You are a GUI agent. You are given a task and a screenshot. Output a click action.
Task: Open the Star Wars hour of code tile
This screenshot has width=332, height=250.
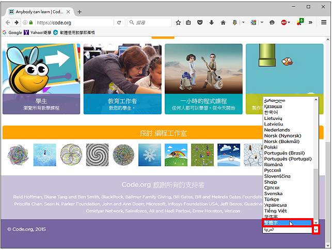tap(203, 79)
